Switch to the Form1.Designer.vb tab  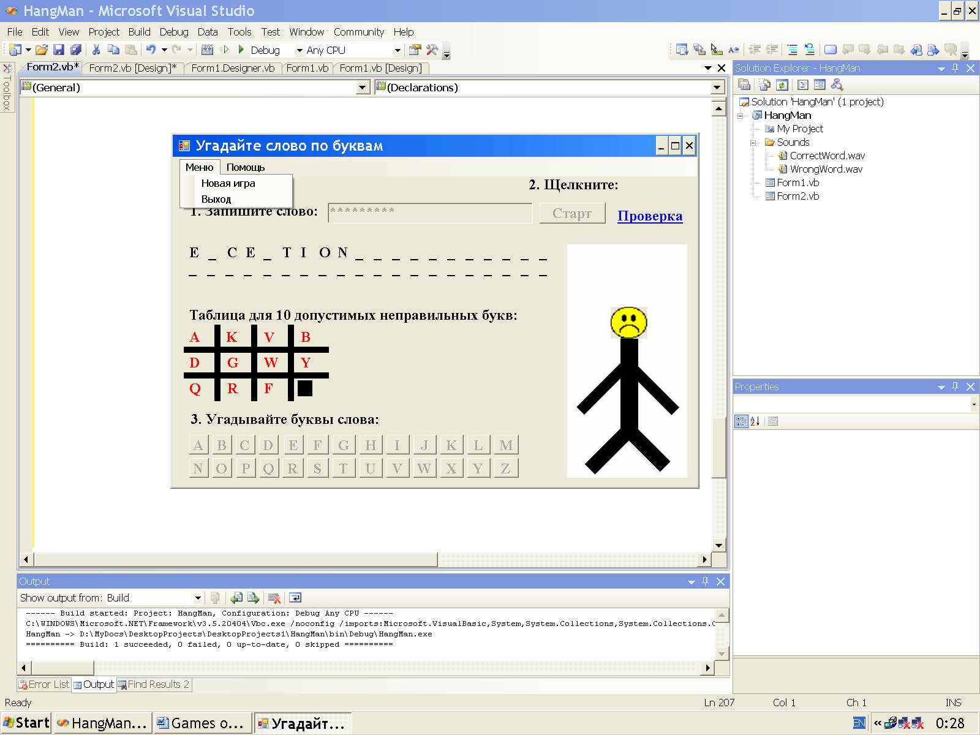pyautogui.click(x=233, y=68)
